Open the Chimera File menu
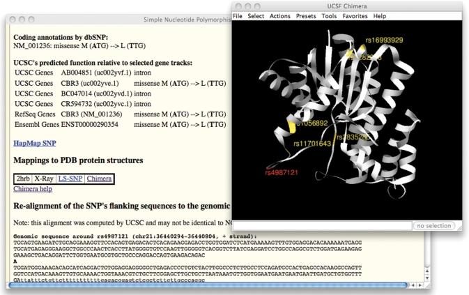 point(238,15)
